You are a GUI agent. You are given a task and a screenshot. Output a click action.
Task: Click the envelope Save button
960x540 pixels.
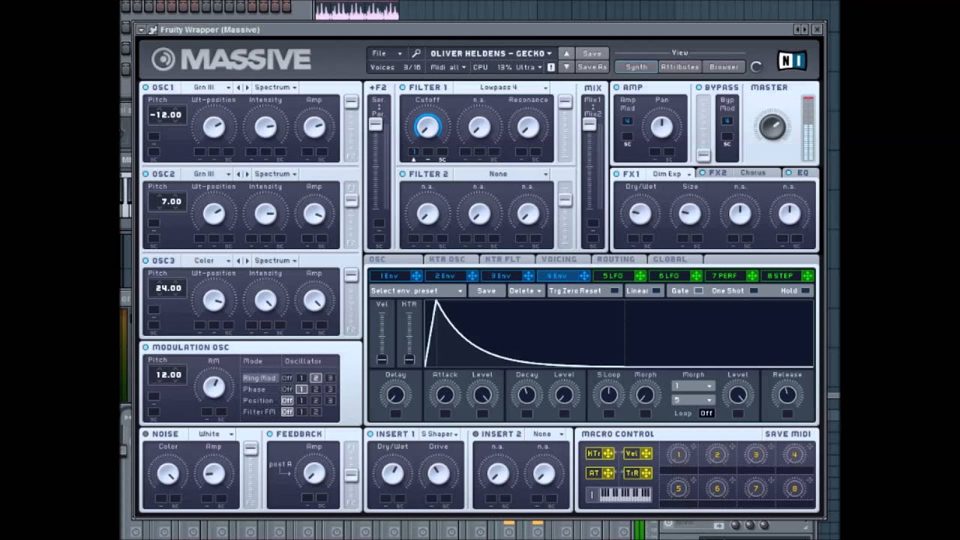pos(486,291)
